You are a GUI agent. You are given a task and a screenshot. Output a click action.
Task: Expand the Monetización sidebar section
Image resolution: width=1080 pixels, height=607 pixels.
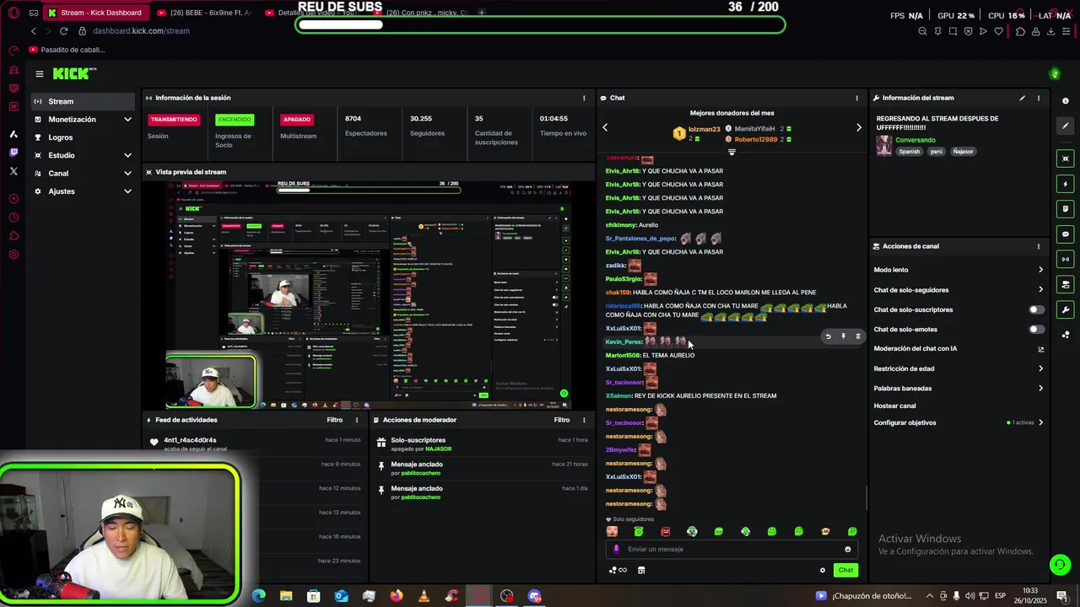[127, 120]
